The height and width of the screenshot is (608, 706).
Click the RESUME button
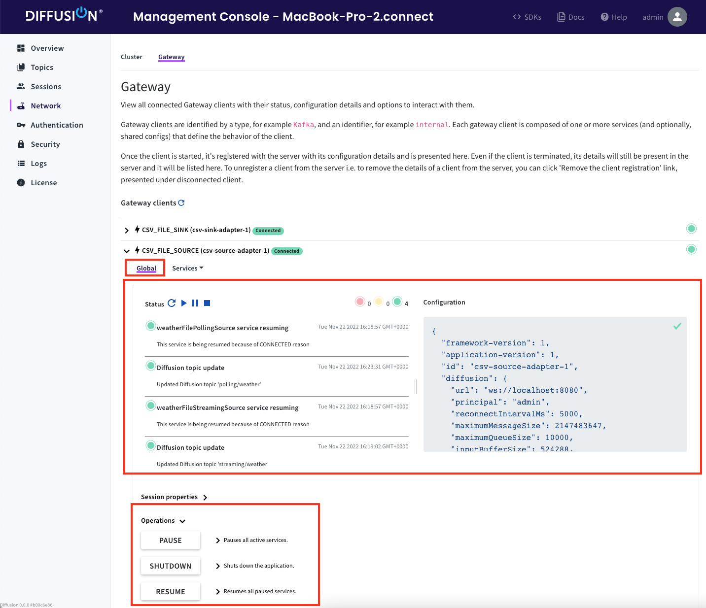[171, 592]
